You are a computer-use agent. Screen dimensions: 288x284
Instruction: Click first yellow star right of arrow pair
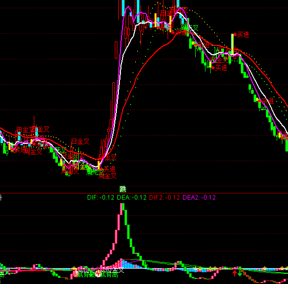[264, 269]
